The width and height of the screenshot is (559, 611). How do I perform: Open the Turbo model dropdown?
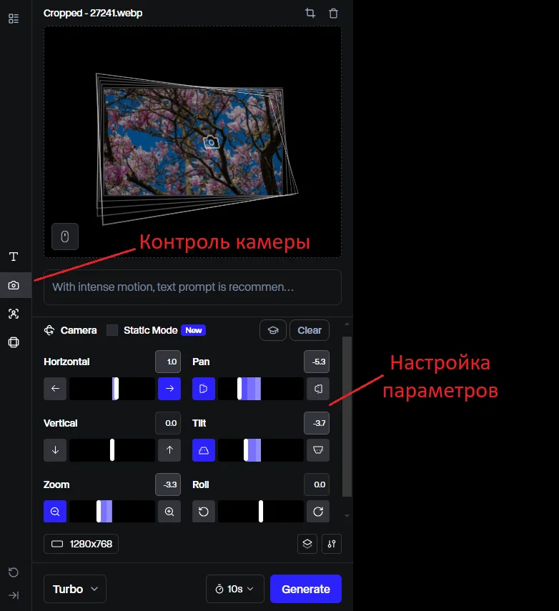[x=75, y=589]
